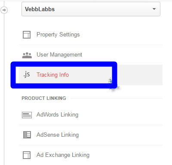Click the gray area right of Tracking Info
172x165 pixels.
140,75
